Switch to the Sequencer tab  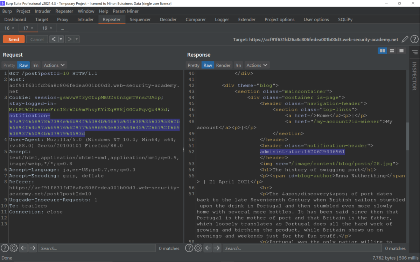pyautogui.click(x=140, y=20)
